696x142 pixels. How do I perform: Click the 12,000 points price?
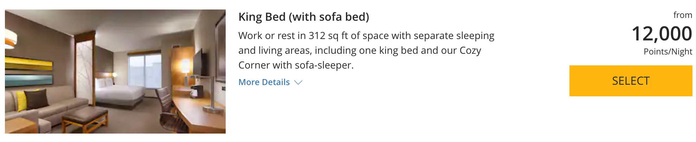pos(662,34)
